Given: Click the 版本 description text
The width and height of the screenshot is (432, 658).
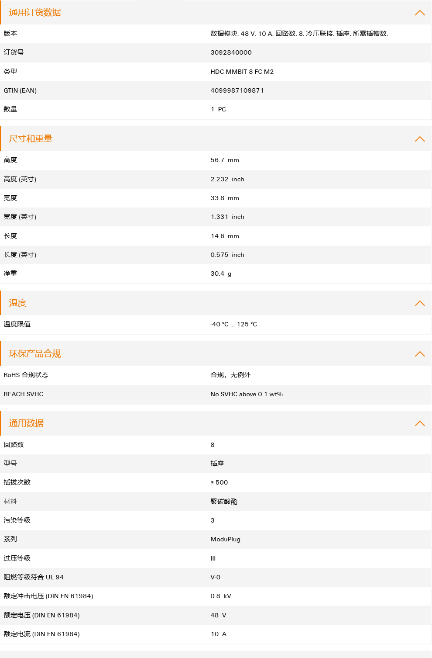Looking at the screenshot, I should tap(299, 34).
